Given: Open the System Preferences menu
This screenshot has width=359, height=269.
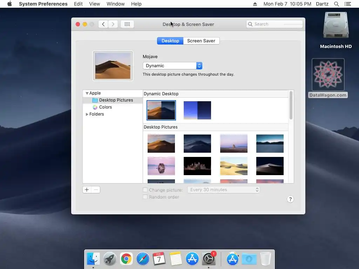Looking at the screenshot, I should pyautogui.click(x=43, y=4).
